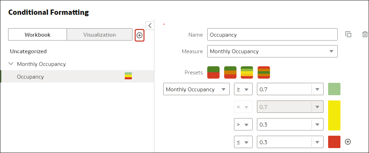Duplicate the Occupancy rule with copy icon
This screenshot has height=153, width=369.
[348, 35]
